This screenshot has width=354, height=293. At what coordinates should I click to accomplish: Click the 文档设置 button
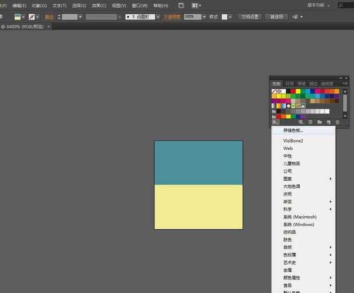coord(250,17)
